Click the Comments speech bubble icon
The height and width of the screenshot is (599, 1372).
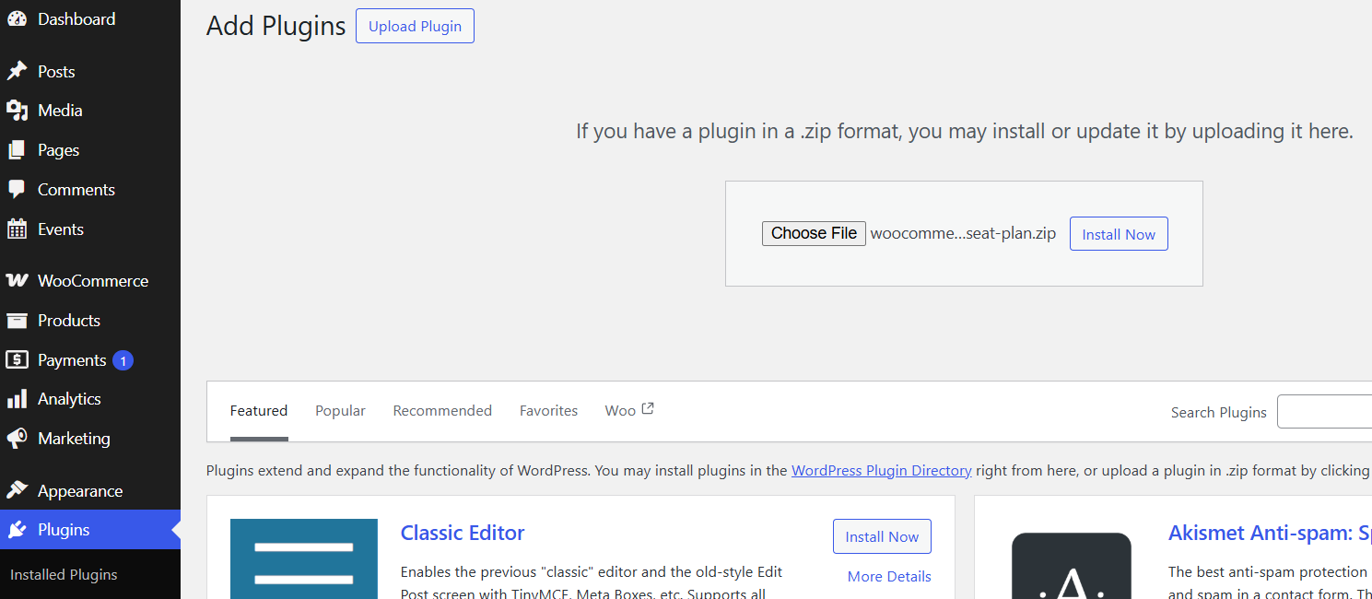click(17, 190)
